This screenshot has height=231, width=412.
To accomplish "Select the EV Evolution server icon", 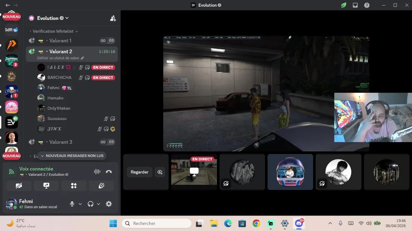I will tap(12, 122).
